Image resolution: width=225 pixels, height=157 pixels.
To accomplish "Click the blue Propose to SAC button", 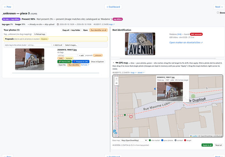I will click(x=81, y=62).
